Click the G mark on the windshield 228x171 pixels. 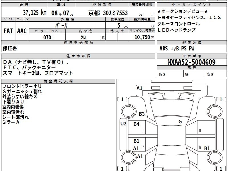[180, 122]
